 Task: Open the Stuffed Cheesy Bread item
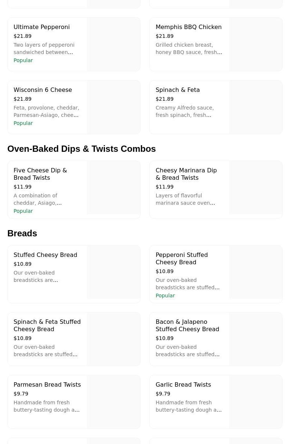(45, 255)
